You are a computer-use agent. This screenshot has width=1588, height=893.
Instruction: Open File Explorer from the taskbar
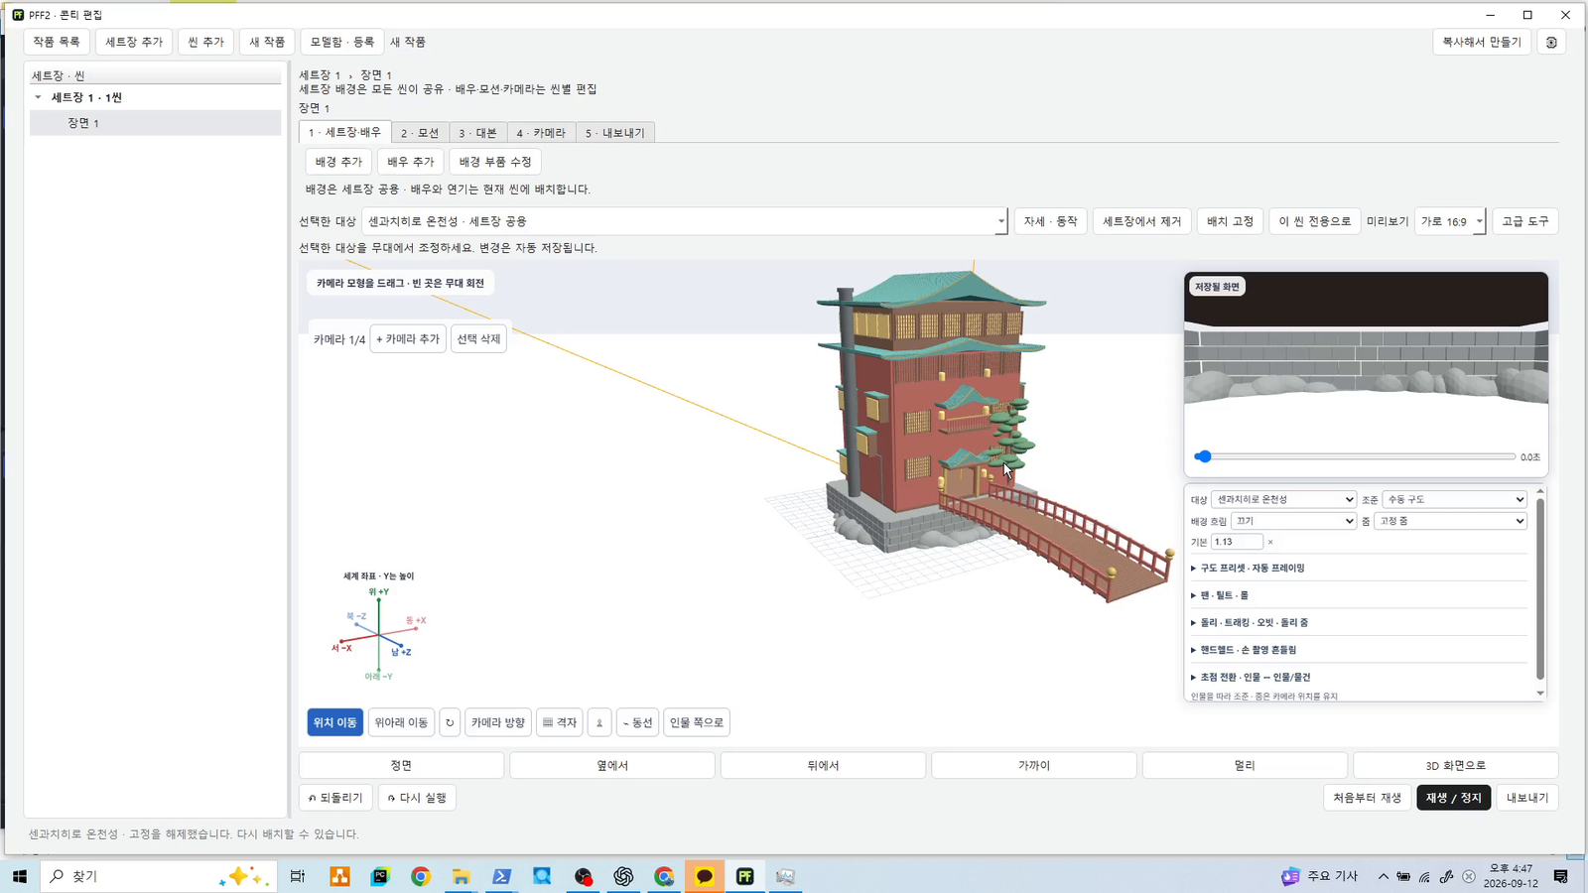click(x=461, y=876)
